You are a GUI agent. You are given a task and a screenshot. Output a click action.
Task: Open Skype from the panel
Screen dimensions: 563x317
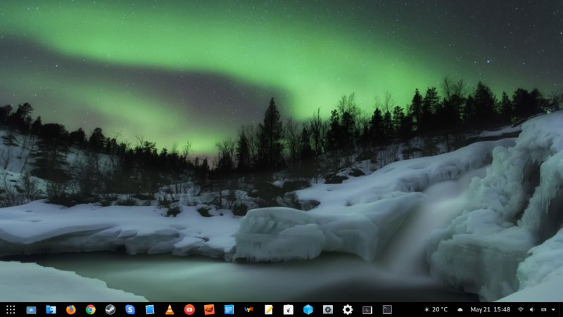pyautogui.click(x=130, y=309)
